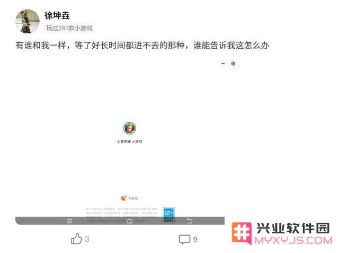The height and width of the screenshot is (253, 339).
Task: Tap the Android menu navigation button
Action: pos(69,221)
